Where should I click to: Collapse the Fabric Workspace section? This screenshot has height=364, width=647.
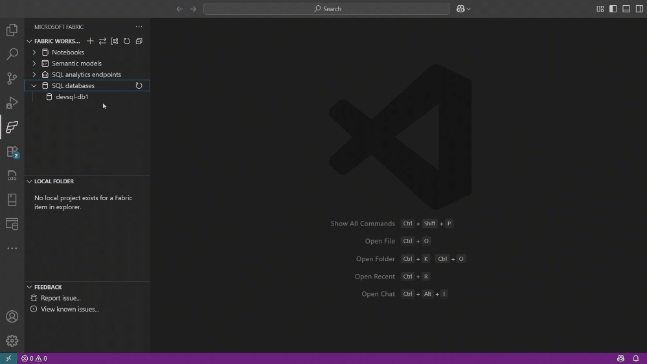(29, 41)
